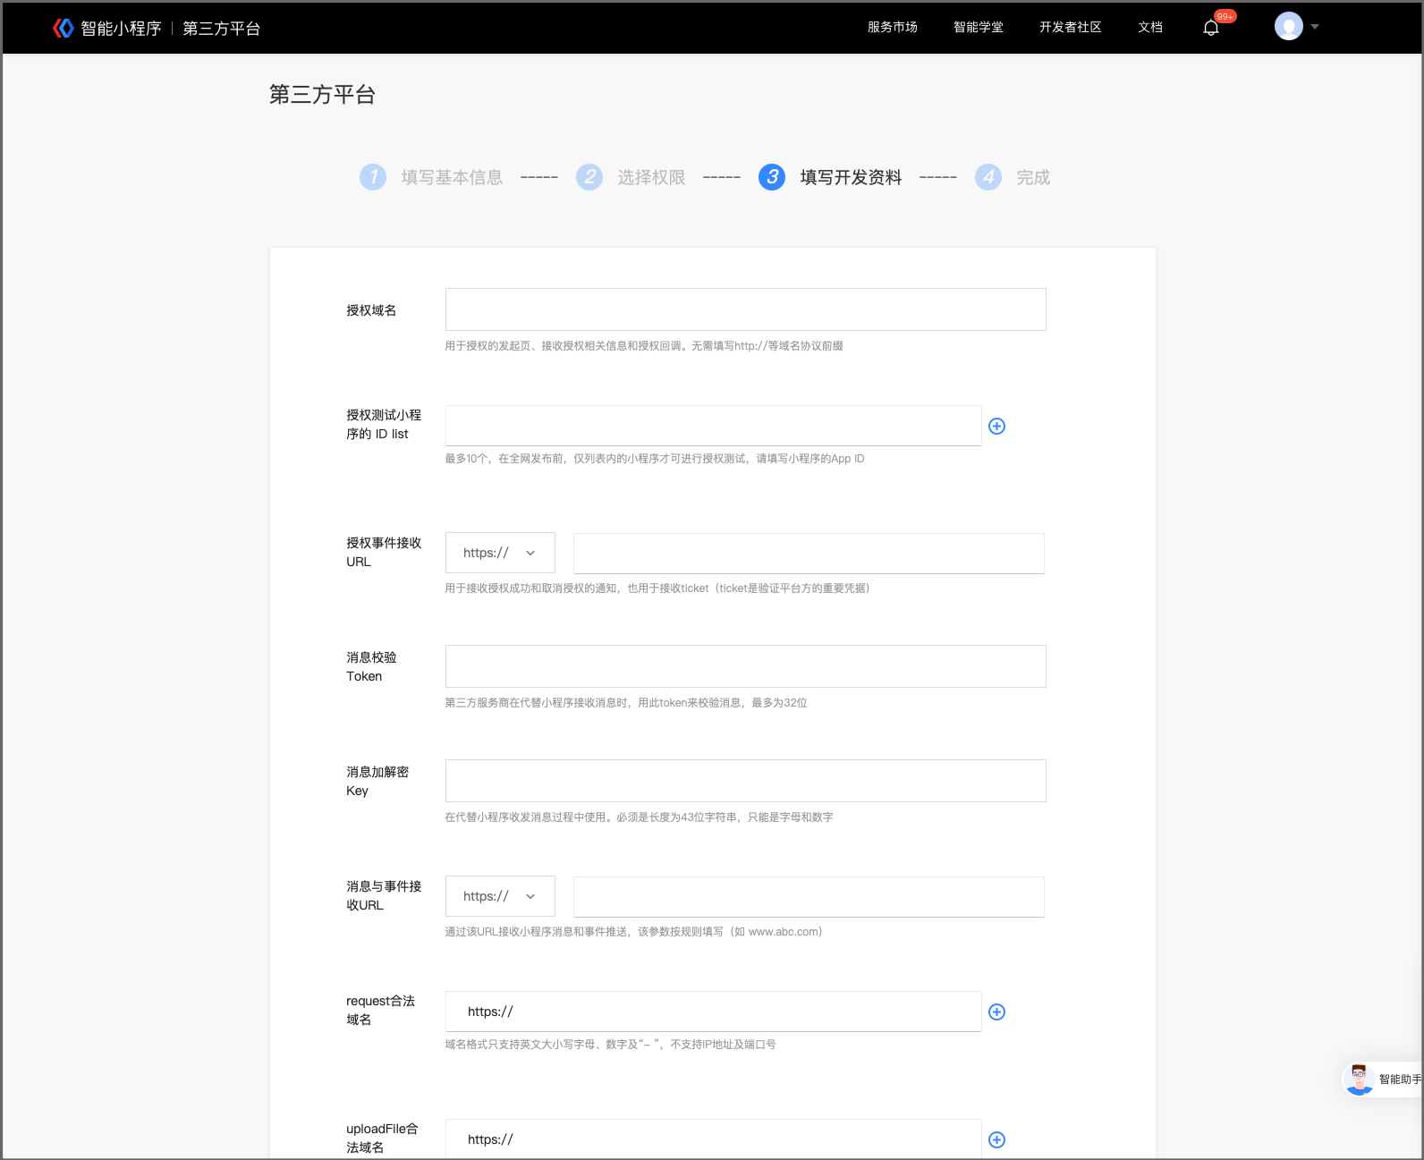Screen dimensions: 1424x1160
Task: Open 服务市场 in the top navigation
Action: [x=893, y=27]
